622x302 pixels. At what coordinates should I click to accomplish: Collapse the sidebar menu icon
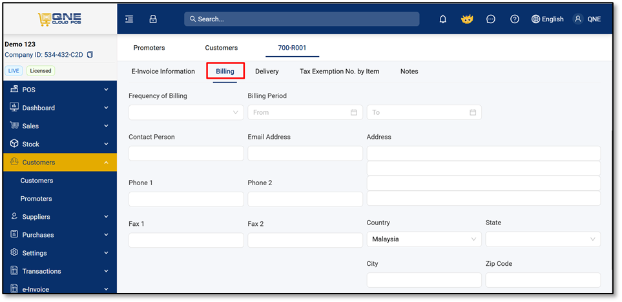click(x=129, y=19)
